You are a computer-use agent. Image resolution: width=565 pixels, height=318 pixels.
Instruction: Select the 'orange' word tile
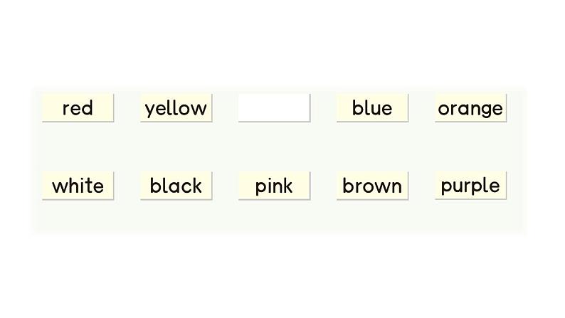coord(470,108)
